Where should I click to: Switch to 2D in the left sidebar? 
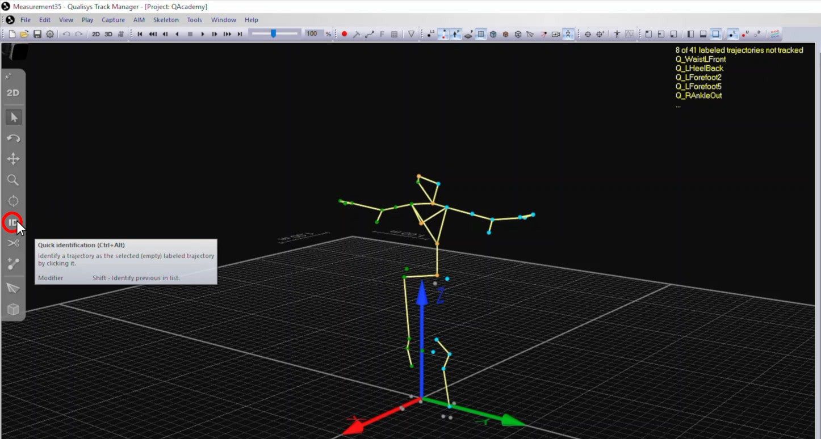13,92
